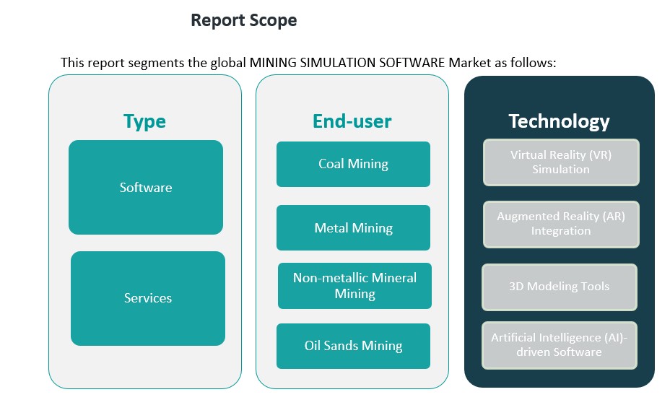Click the white Technology heading
Screen dimensions: 670x405
tap(559, 121)
